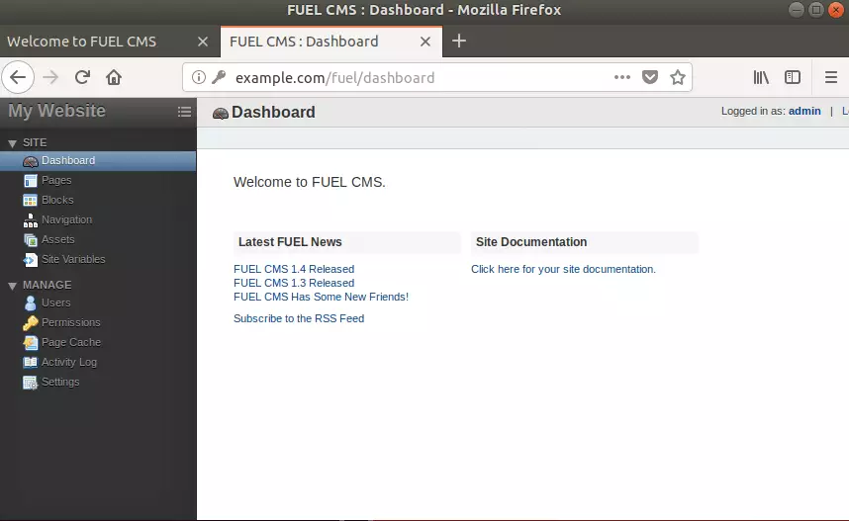Open the site information icon

[x=199, y=77]
